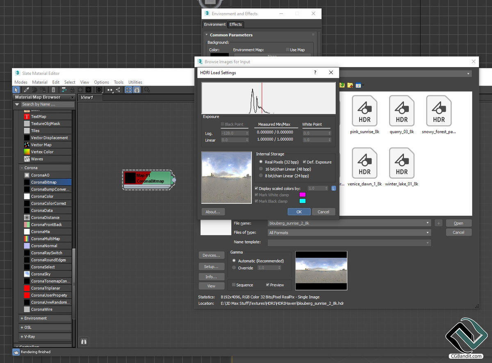
Task: Click the Lay Out Children icon
Action: 118,90
